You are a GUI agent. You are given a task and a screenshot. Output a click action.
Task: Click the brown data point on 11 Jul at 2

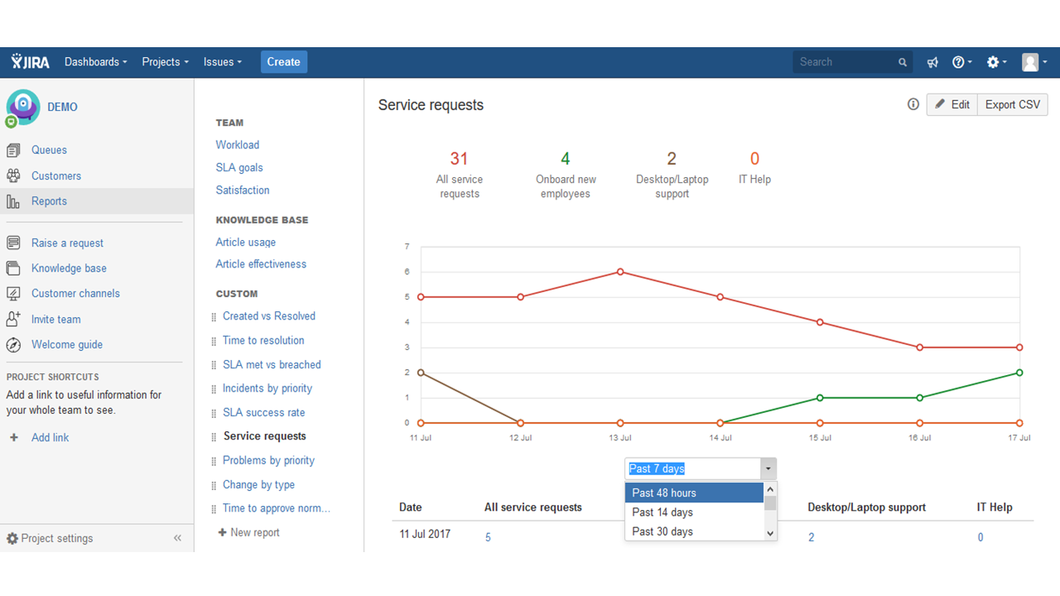(421, 372)
